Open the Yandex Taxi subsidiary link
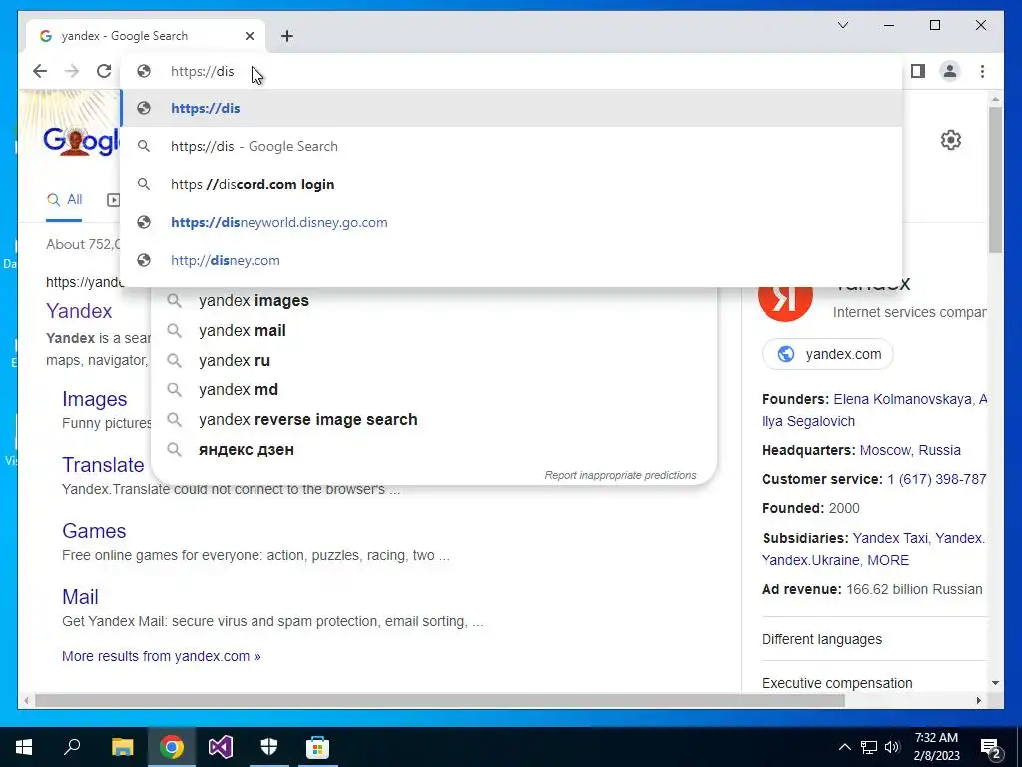Screen dimensions: 1022x767 tap(890, 538)
